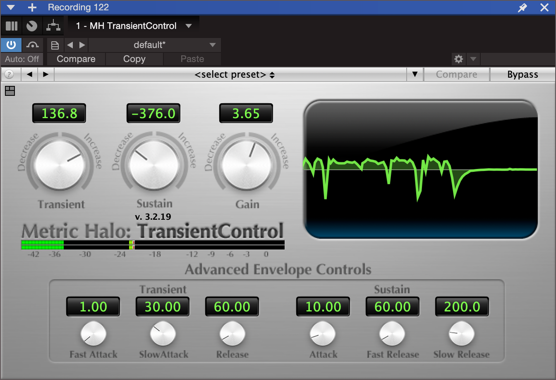Image resolution: width=556 pixels, height=380 pixels.
Task: Close the Recording 122 plugin window
Action: tap(544, 7)
